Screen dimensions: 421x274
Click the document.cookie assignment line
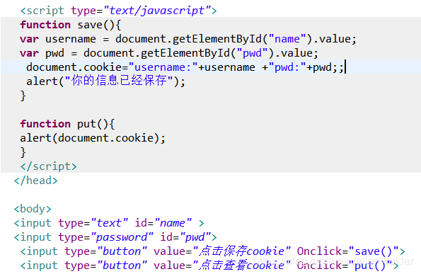coord(185,67)
